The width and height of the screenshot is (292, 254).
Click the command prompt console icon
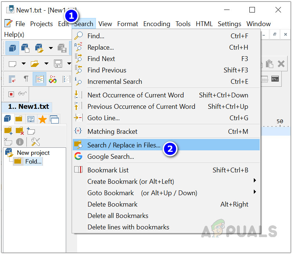point(275,79)
